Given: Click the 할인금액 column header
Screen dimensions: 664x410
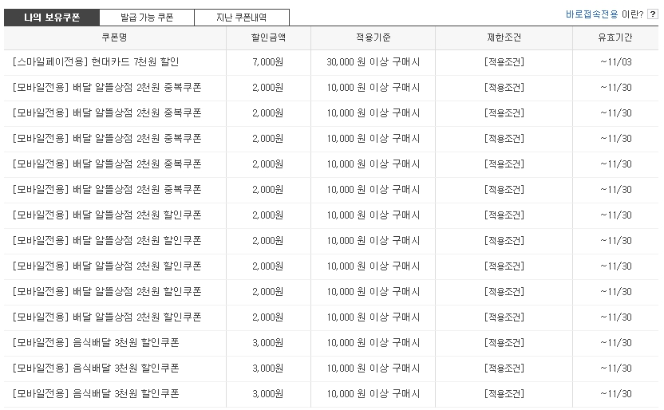Looking at the screenshot, I should 267,38.
